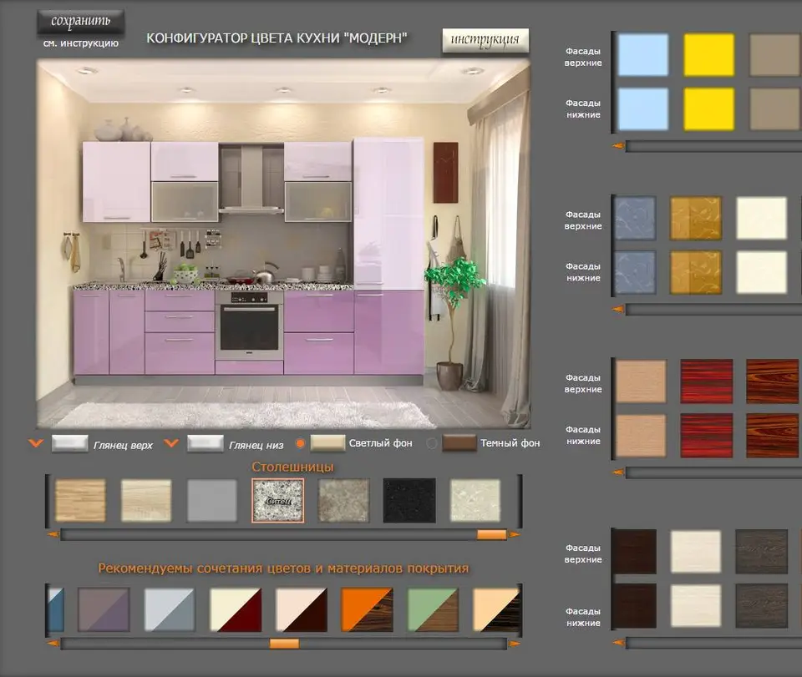Apply the green and brown wood combination

click(433, 609)
